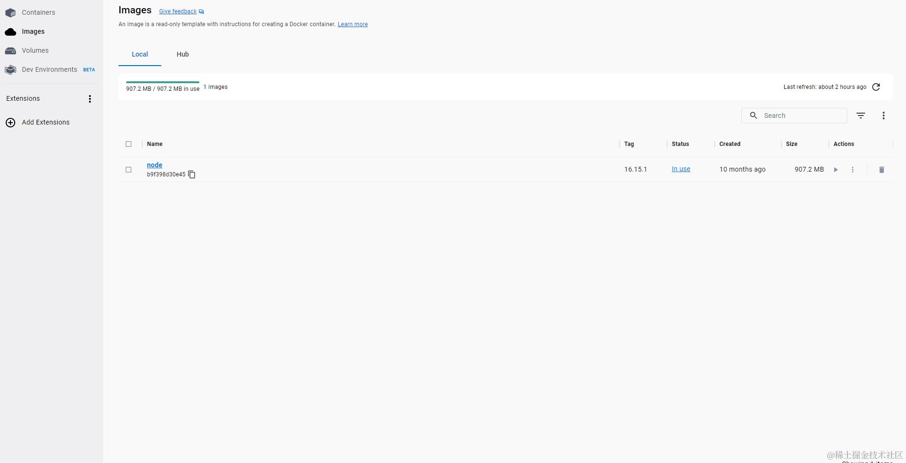Viewport: 906px width, 463px height.
Task: Click the 16.15.1 tag value
Action: 636,169
